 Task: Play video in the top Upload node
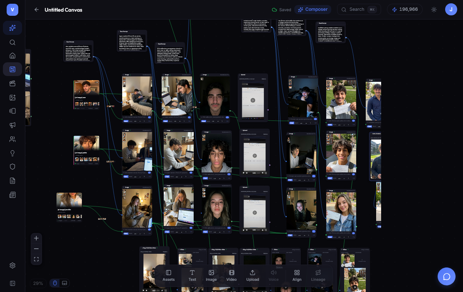[x=253, y=100]
